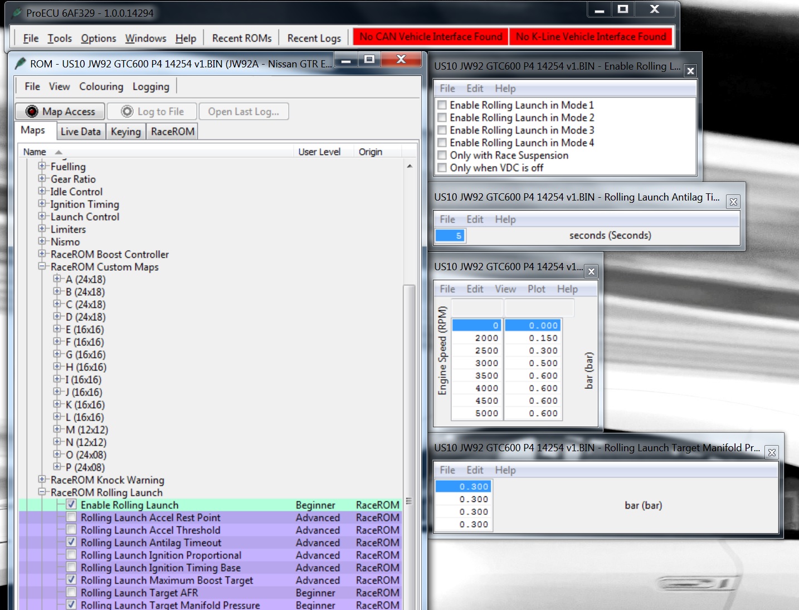Check the Rolling Launch Accel Rest Point box
The height and width of the screenshot is (610, 799).
click(71, 517)
